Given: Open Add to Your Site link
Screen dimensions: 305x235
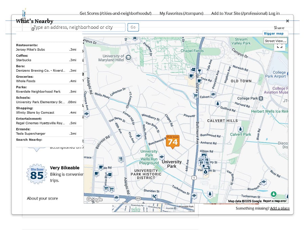Looking at the screenshot, I should (239, 14).
